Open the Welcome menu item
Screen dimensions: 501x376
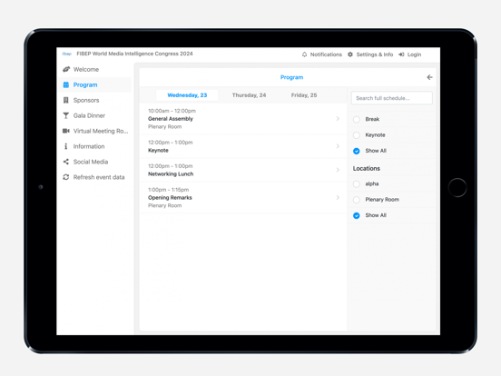pyautogui.click(x=95, y=69)
